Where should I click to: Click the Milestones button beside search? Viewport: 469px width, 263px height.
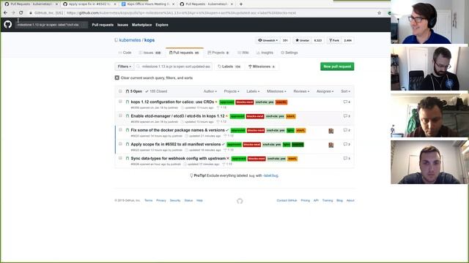click(x=262, y=66)
